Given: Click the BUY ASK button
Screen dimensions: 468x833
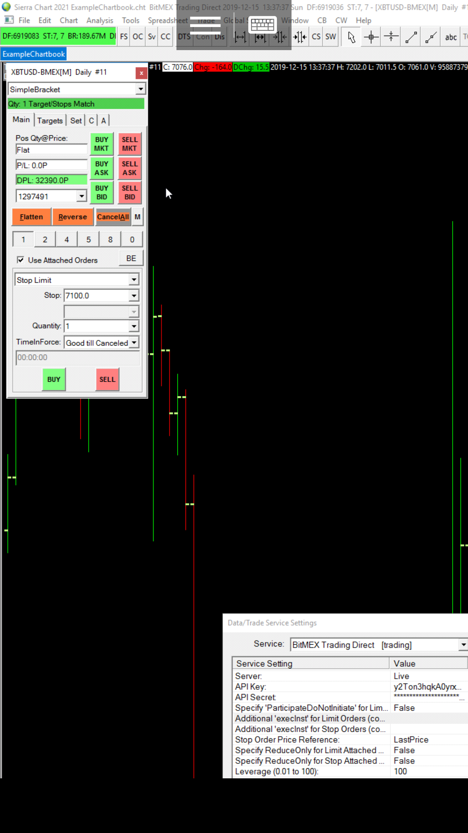Looking at the screenshot, I should pyautogui.click(x=102, y=168).
